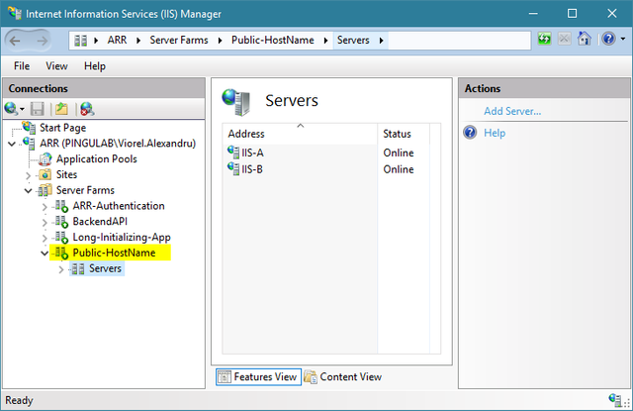Click the Help link in Actions pane
The height and width of the screenshot is (411, 633).
495,133
